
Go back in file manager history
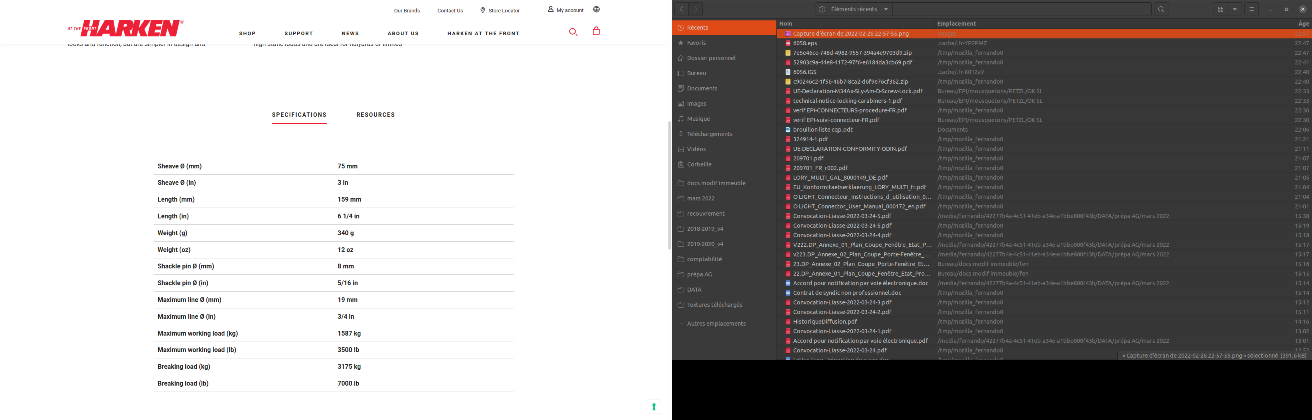(x=681, y=9)
